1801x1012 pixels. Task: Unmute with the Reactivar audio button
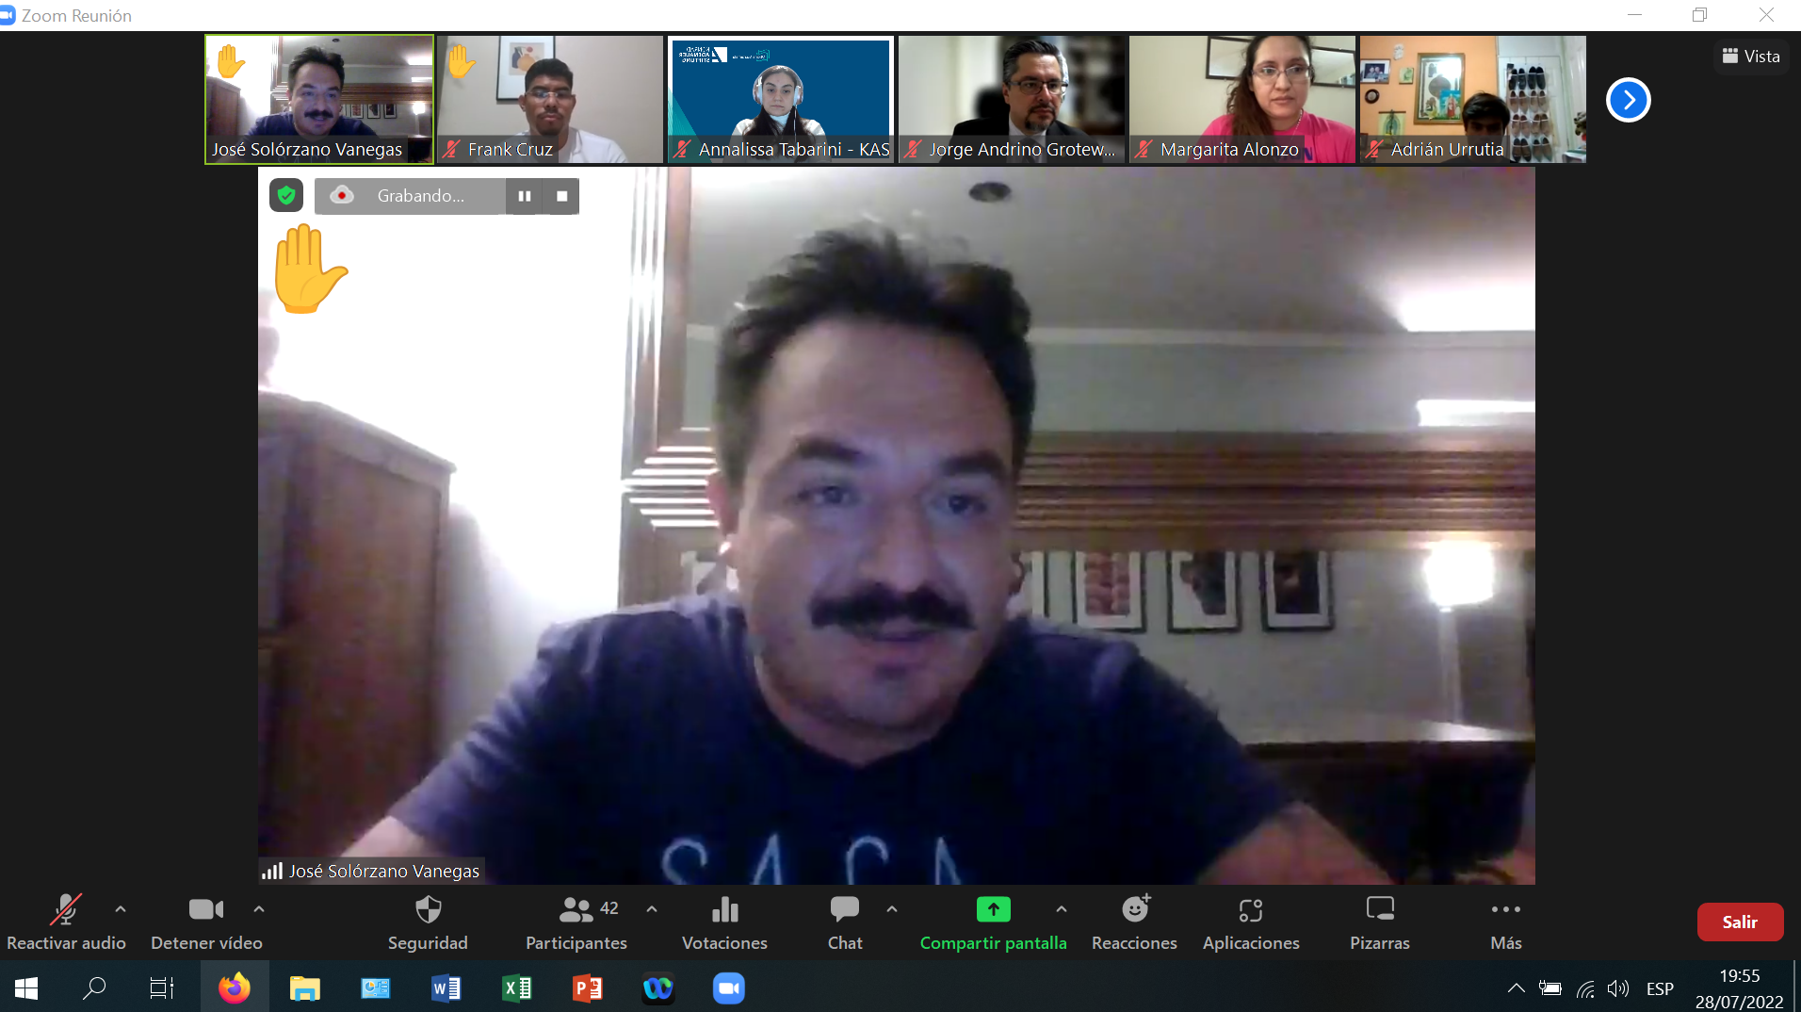pos(65,910)
